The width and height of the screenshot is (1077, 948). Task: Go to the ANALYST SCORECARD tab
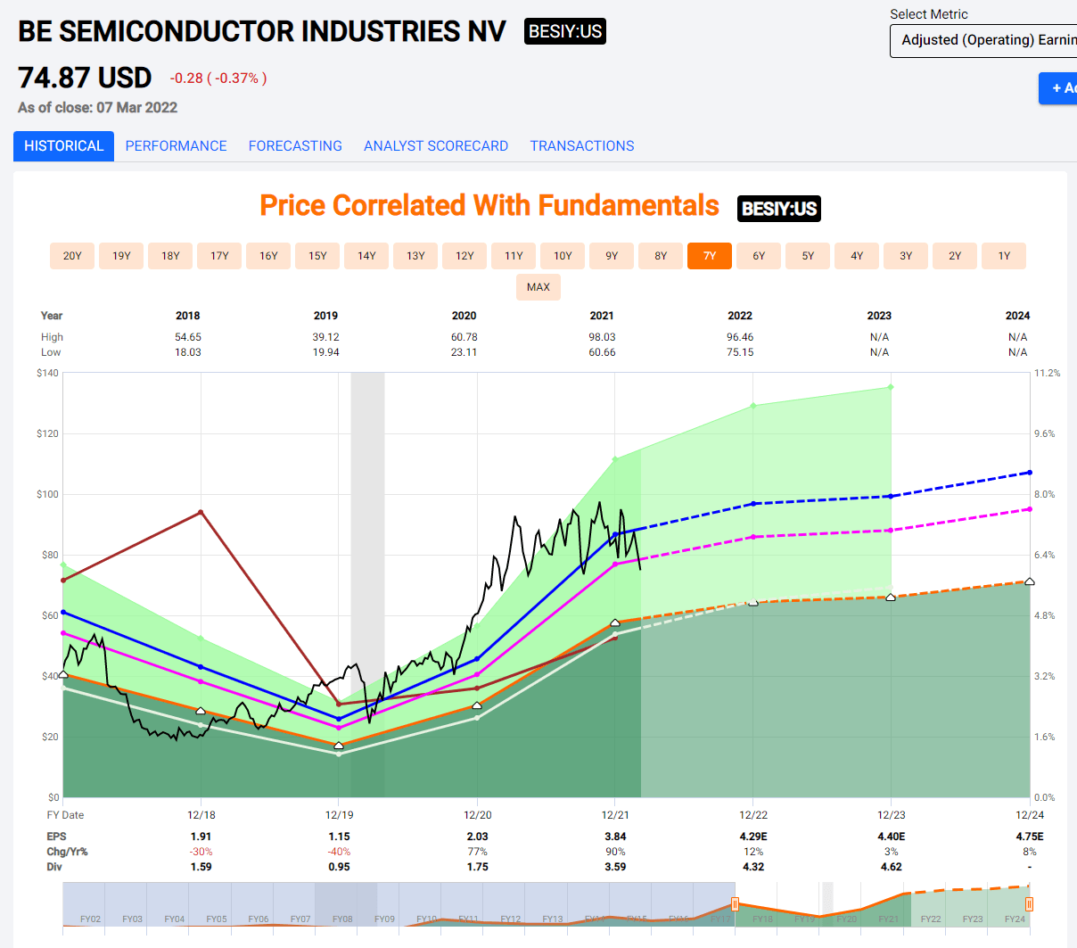435,146
